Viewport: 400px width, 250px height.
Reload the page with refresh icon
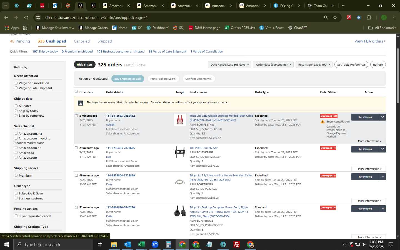26,17
